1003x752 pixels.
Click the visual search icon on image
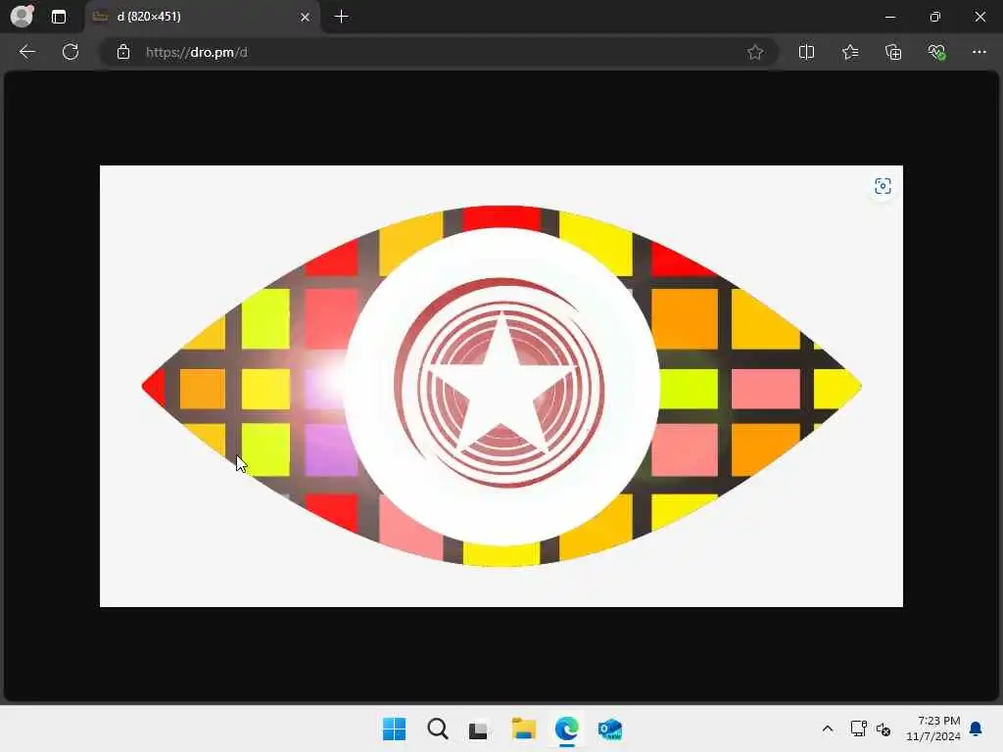click(883, 186)
